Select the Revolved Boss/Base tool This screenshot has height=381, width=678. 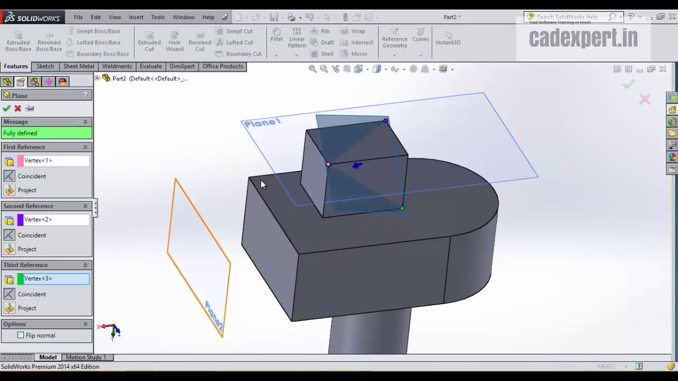coord(49,40)
